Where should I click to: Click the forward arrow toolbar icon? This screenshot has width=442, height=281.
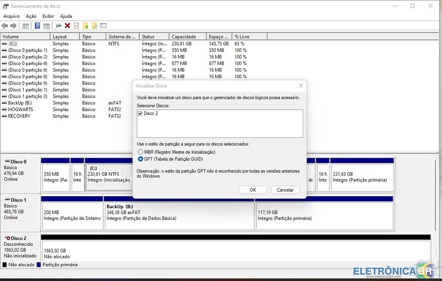pyautogui.click(x=14, y=26)
